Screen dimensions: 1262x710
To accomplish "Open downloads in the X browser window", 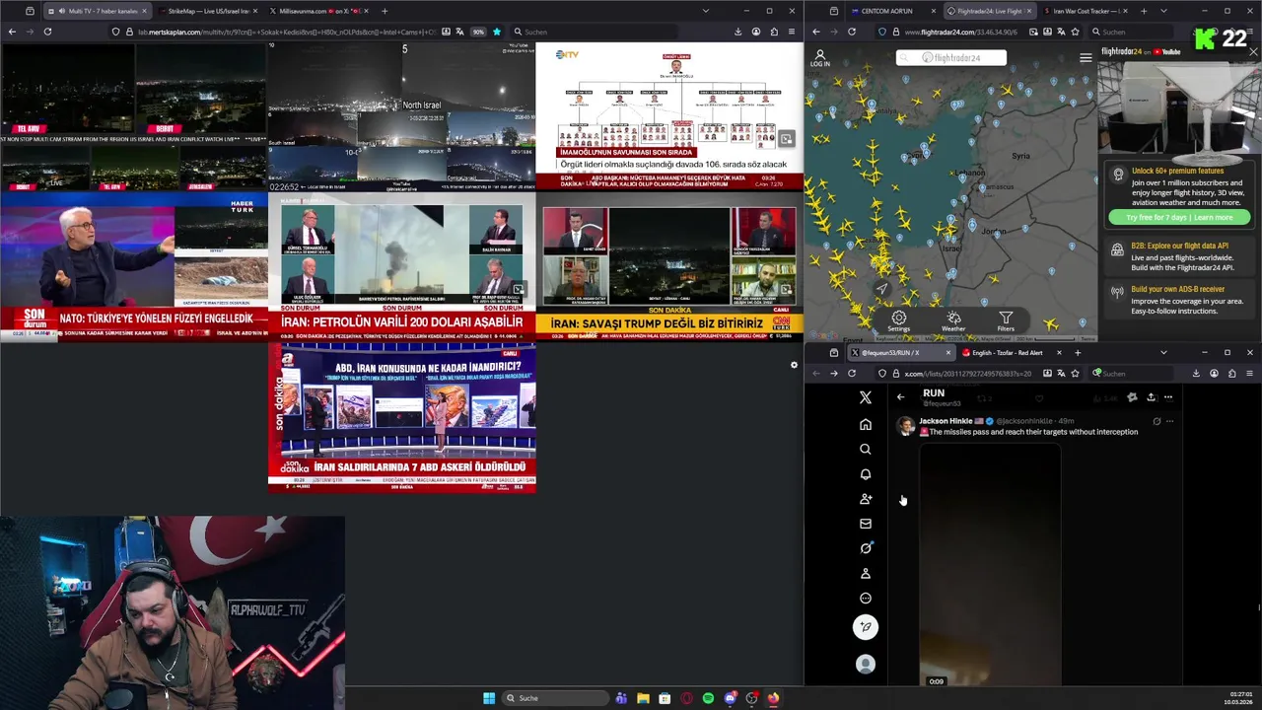I will [x=1196, y=374].
